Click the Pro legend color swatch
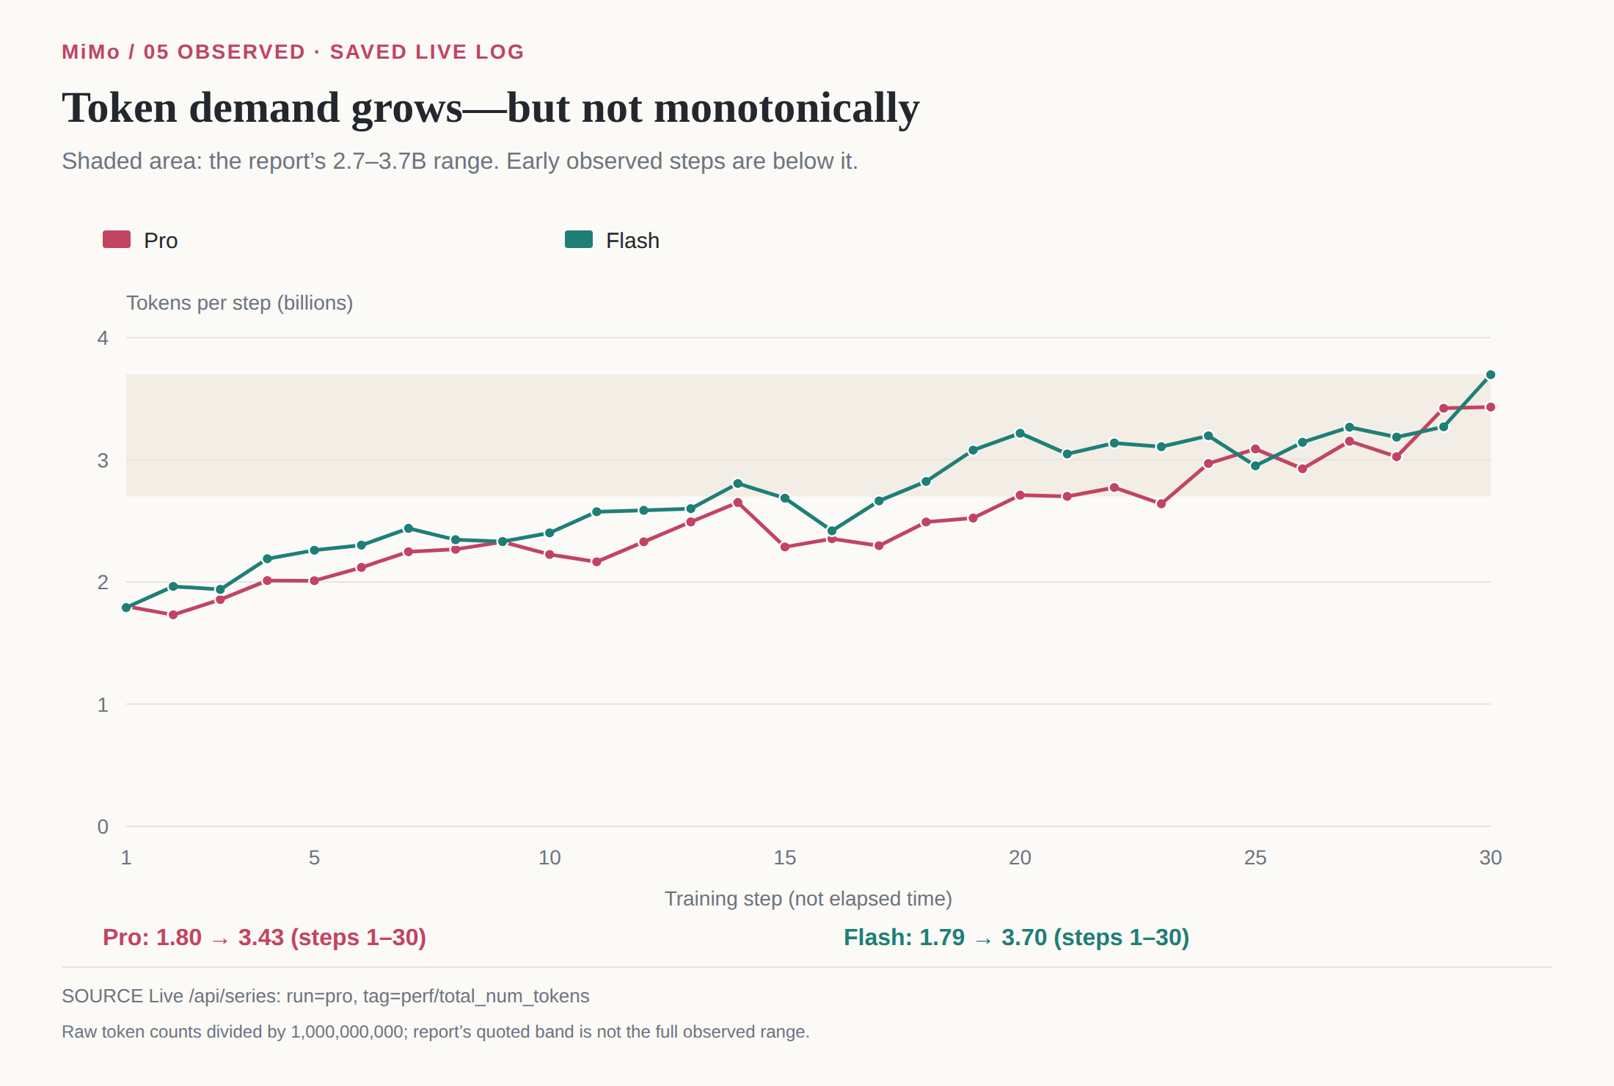 [117, 239]
